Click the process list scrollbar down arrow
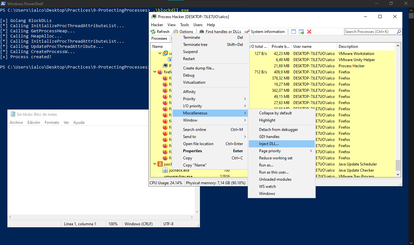 pyautogui.click(x=398, y=175)
